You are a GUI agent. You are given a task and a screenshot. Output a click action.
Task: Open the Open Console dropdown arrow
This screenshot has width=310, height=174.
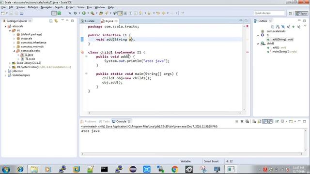click(295, 121)
